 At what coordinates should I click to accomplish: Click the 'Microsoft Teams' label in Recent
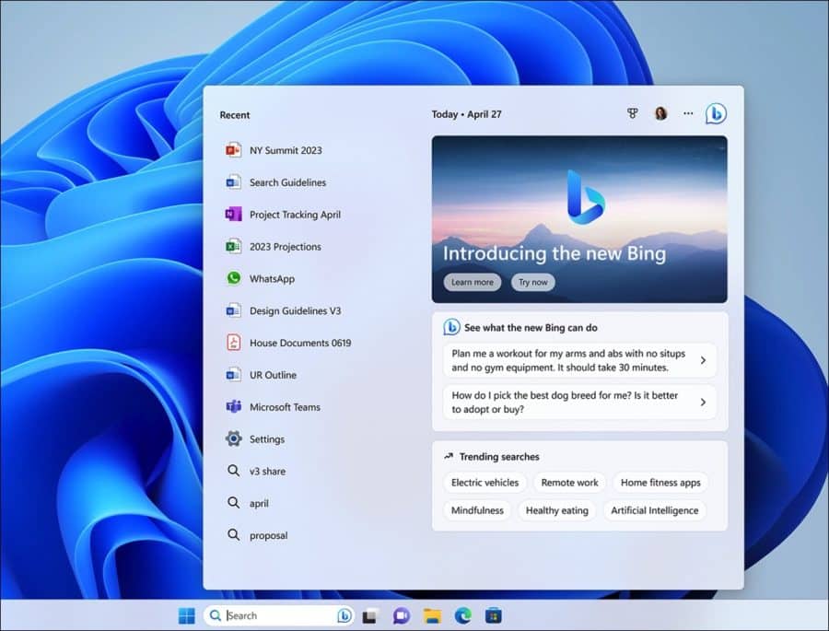[x=285, y=407]
